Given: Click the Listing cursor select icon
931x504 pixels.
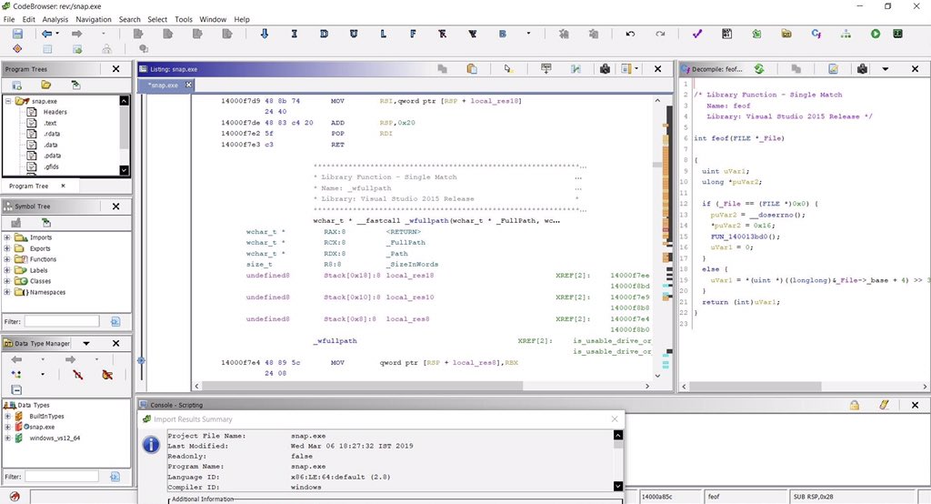Looking at the screenshot, I should (508, 69).
